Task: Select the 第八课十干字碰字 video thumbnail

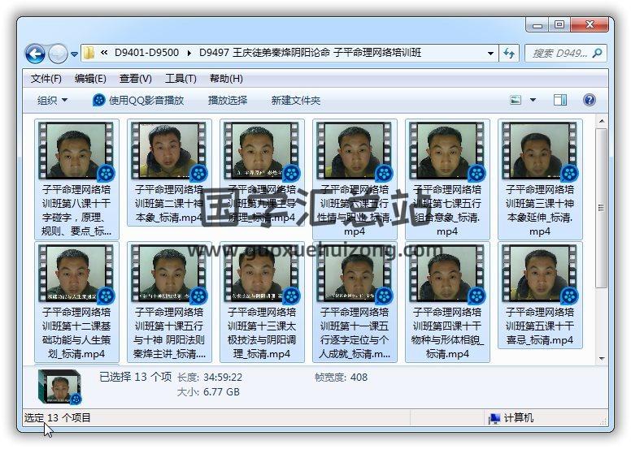Action: click(76, 152)
